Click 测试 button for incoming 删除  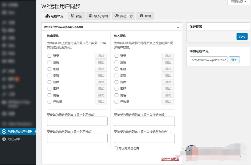(168, 82)
